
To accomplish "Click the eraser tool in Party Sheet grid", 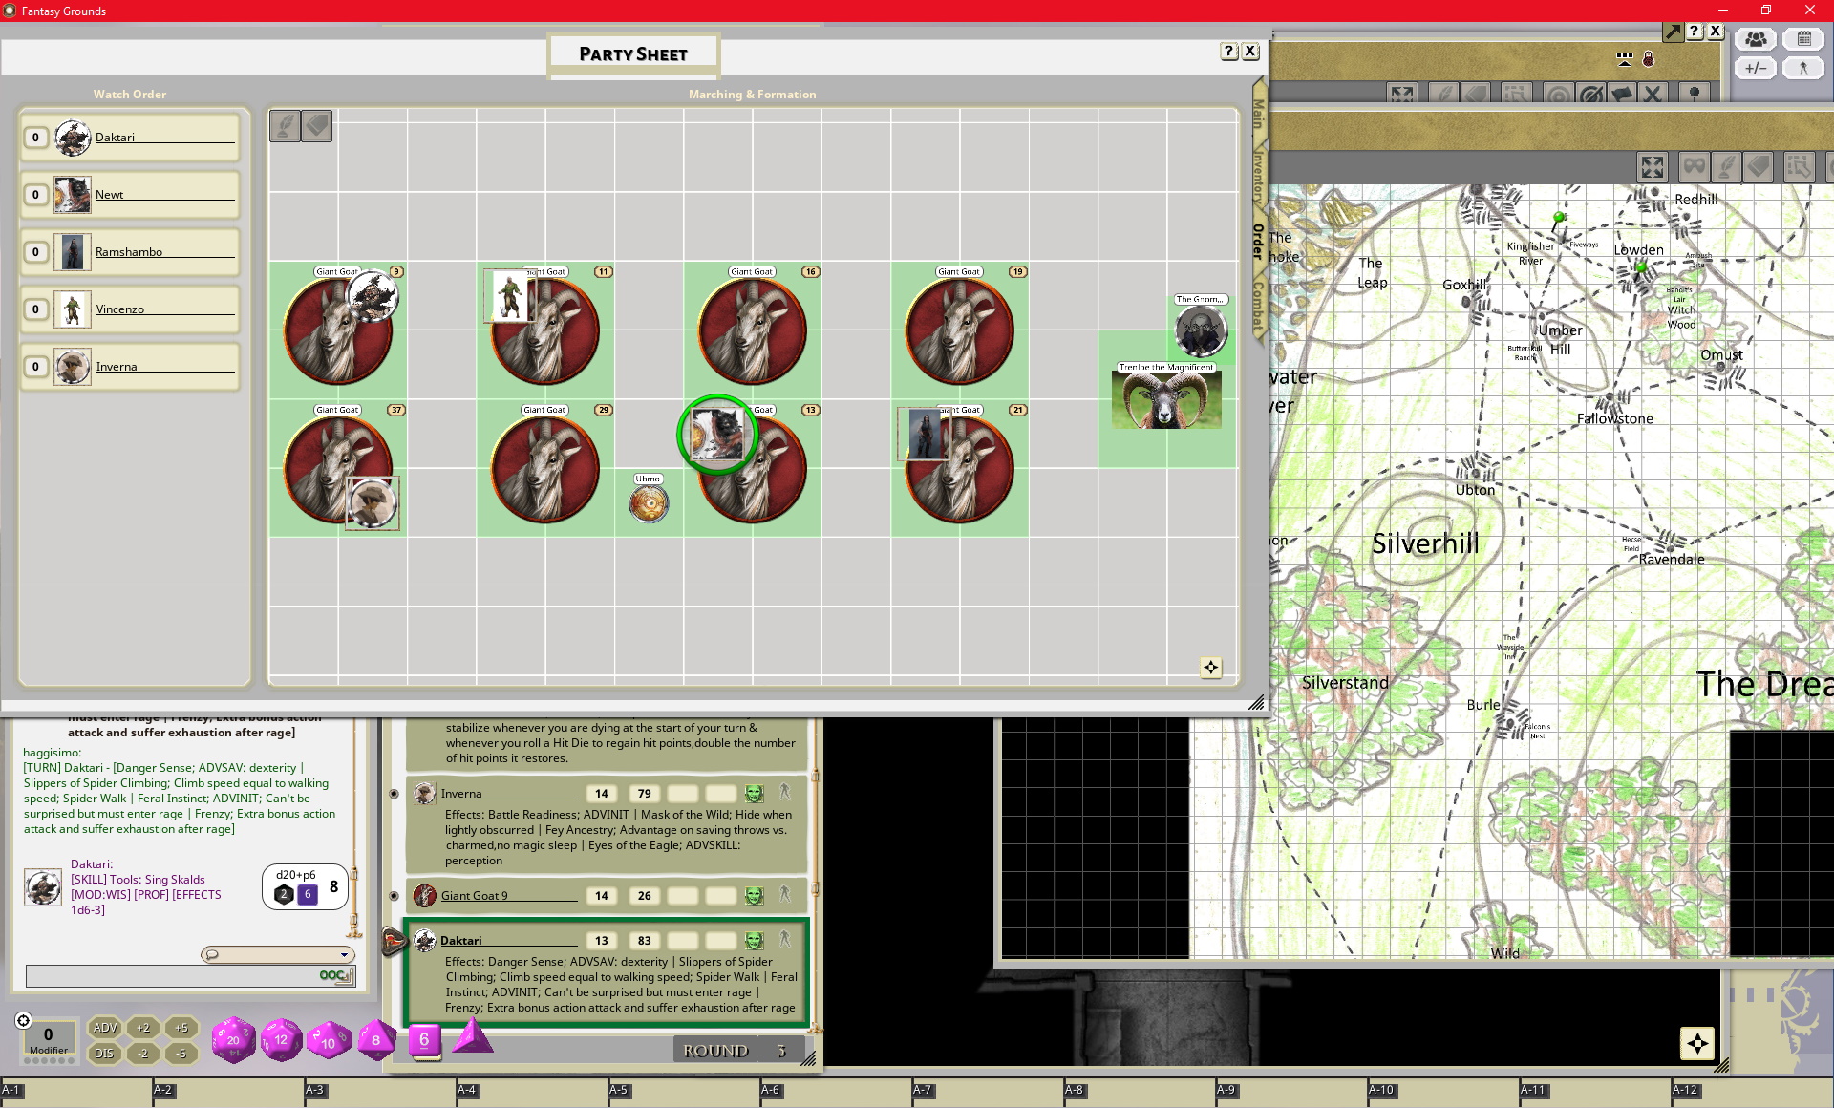I will coord(317,126).
